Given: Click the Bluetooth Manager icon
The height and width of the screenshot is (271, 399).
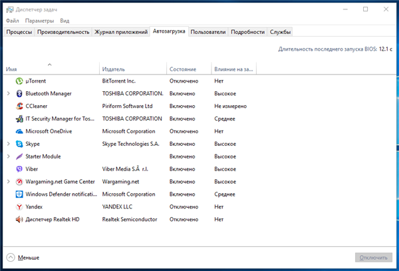Looking at the screenshot, I should (x=19, y=93).
